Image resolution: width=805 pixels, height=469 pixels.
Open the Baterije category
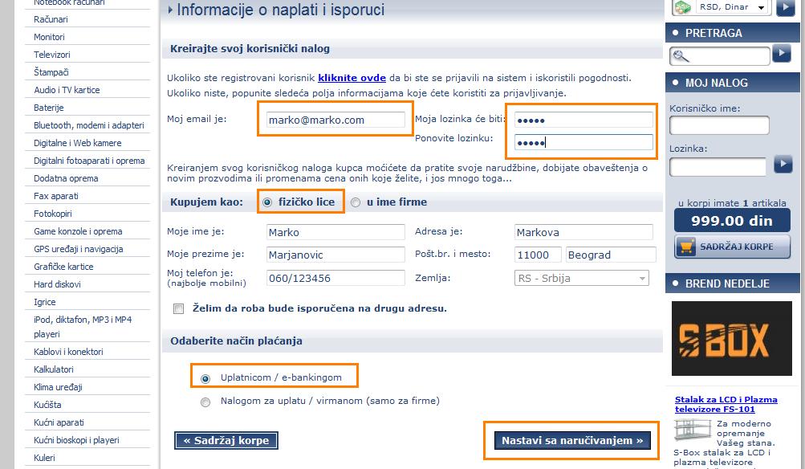coord(49,108)
